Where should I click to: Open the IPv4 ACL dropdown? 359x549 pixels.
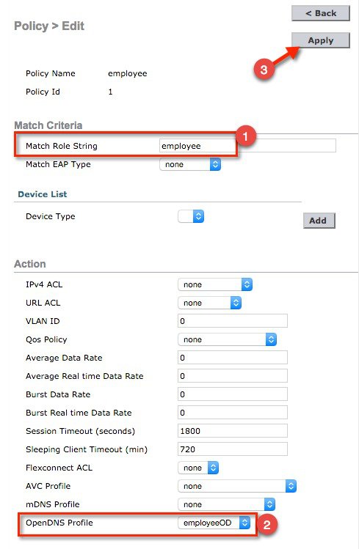coord(215,284)
